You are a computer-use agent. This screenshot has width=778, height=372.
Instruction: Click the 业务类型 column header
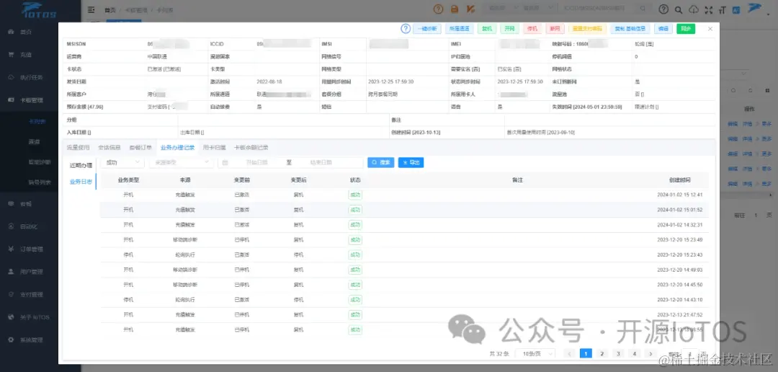pos(128,180)
